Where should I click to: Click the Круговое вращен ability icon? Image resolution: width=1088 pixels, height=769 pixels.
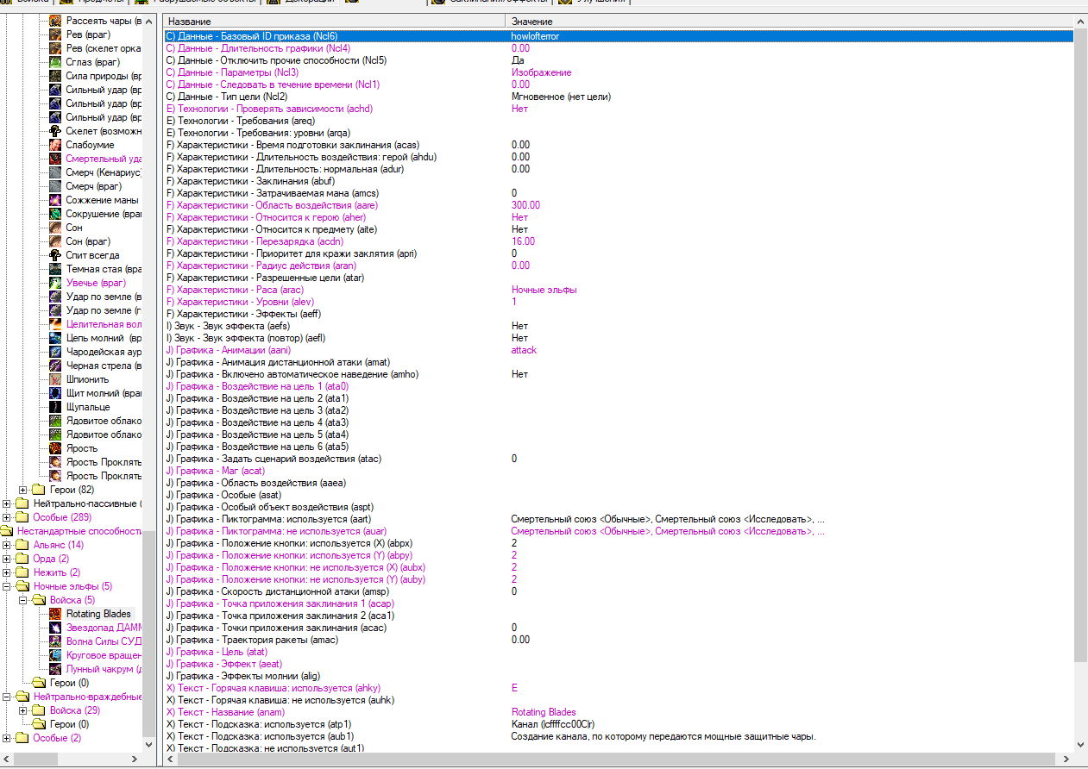(x=55, y=655)
